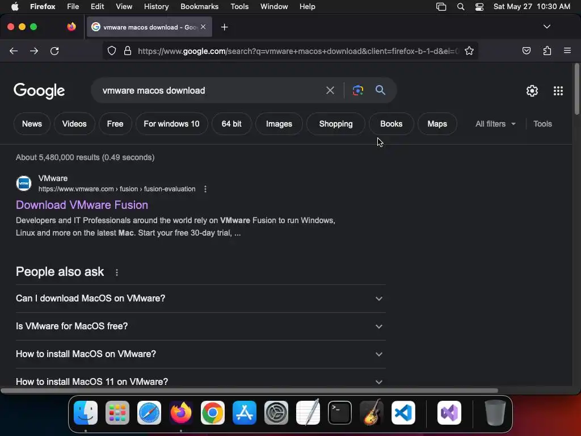Open the Edit menu
The width and height of the screenshot is (581, 436).
(97, 7)
